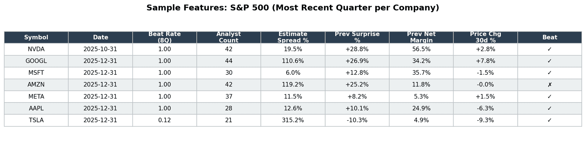The width and height of the screenshot is (586, 143).
Task: Select the Analyst Count column header
Action: pyautogui.click(x=229, y=38)
